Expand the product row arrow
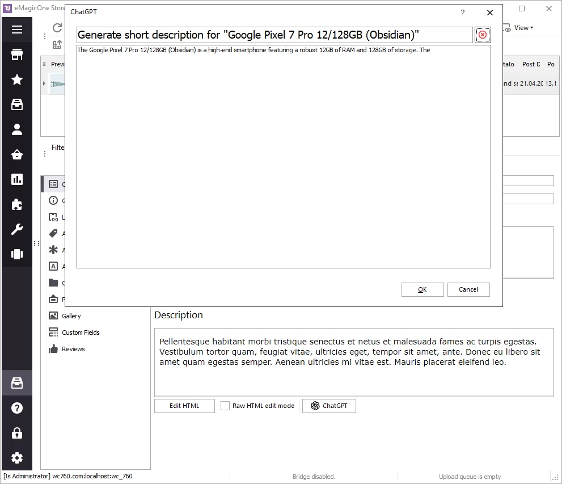 pos(44,84)
